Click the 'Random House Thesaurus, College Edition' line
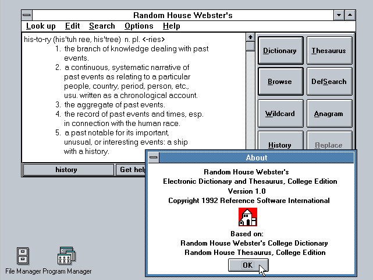 point(255,253)
